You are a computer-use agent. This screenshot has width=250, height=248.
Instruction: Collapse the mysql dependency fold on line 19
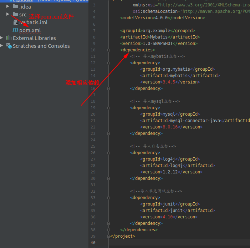(108, 108)
